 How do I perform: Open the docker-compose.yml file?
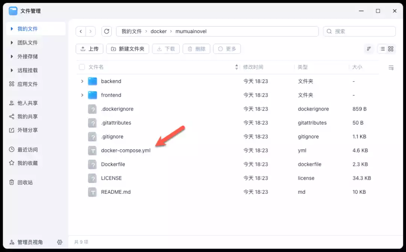[126, 150]
